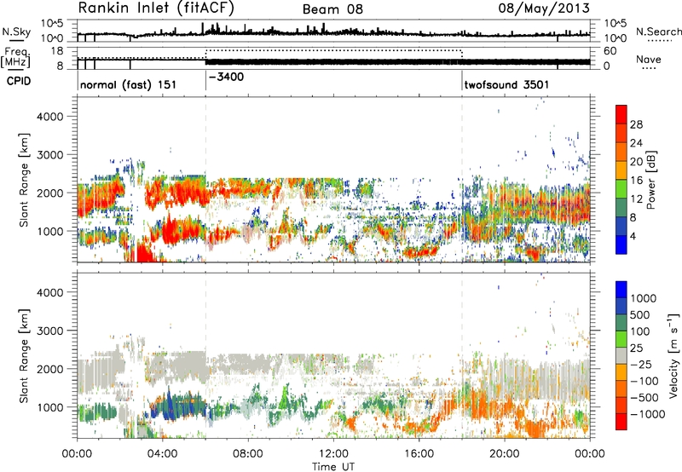682x472 pixels.
Task: Click the 'Time UT' axis label
Action: tap(333, 467)
